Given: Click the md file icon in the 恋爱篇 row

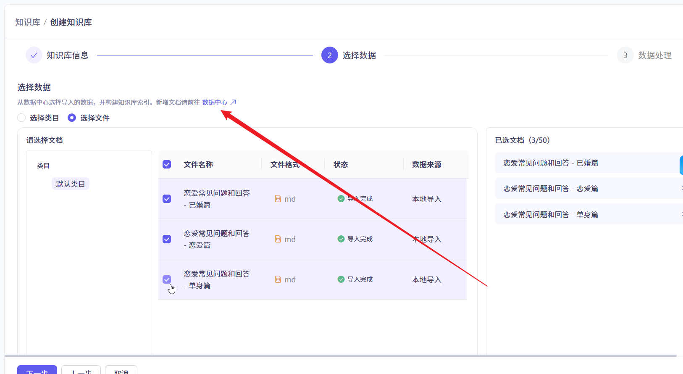Looking at the screenshot, I should click(x=278, y=239).
